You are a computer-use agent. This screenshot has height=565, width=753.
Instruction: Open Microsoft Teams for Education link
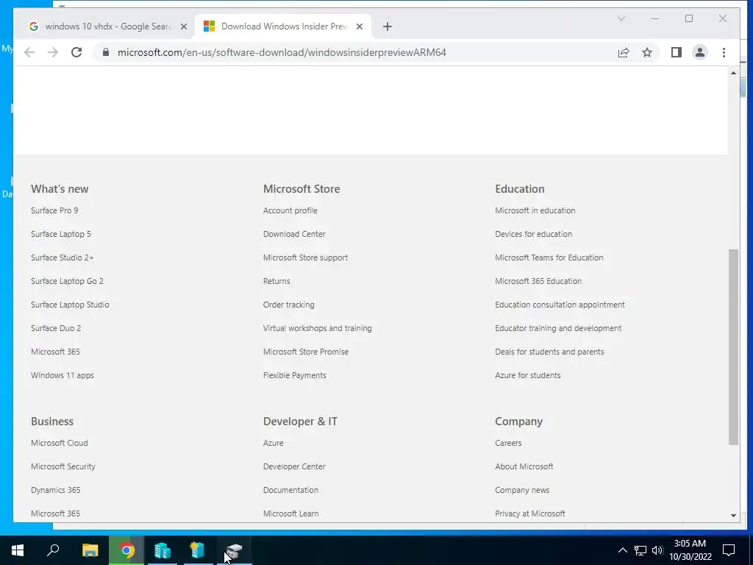click(x=549, y=257)
